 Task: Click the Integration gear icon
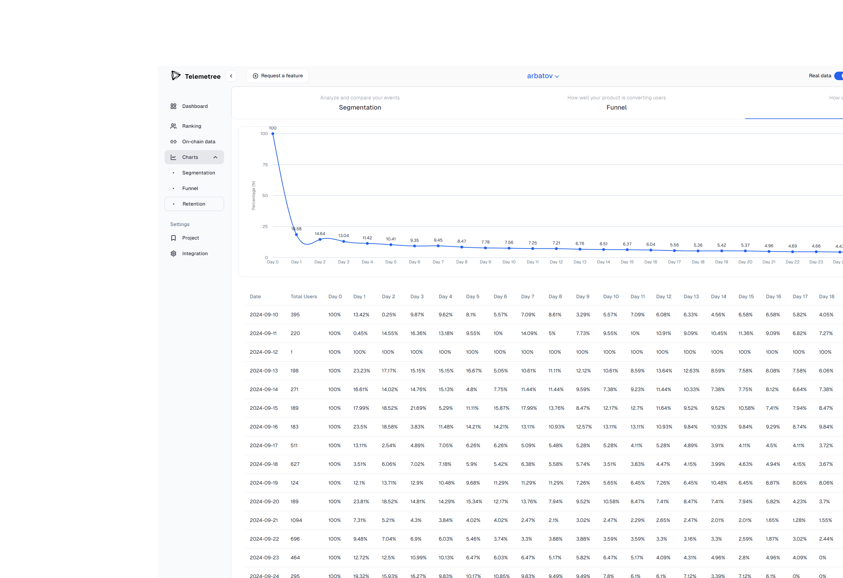(173, 253)
